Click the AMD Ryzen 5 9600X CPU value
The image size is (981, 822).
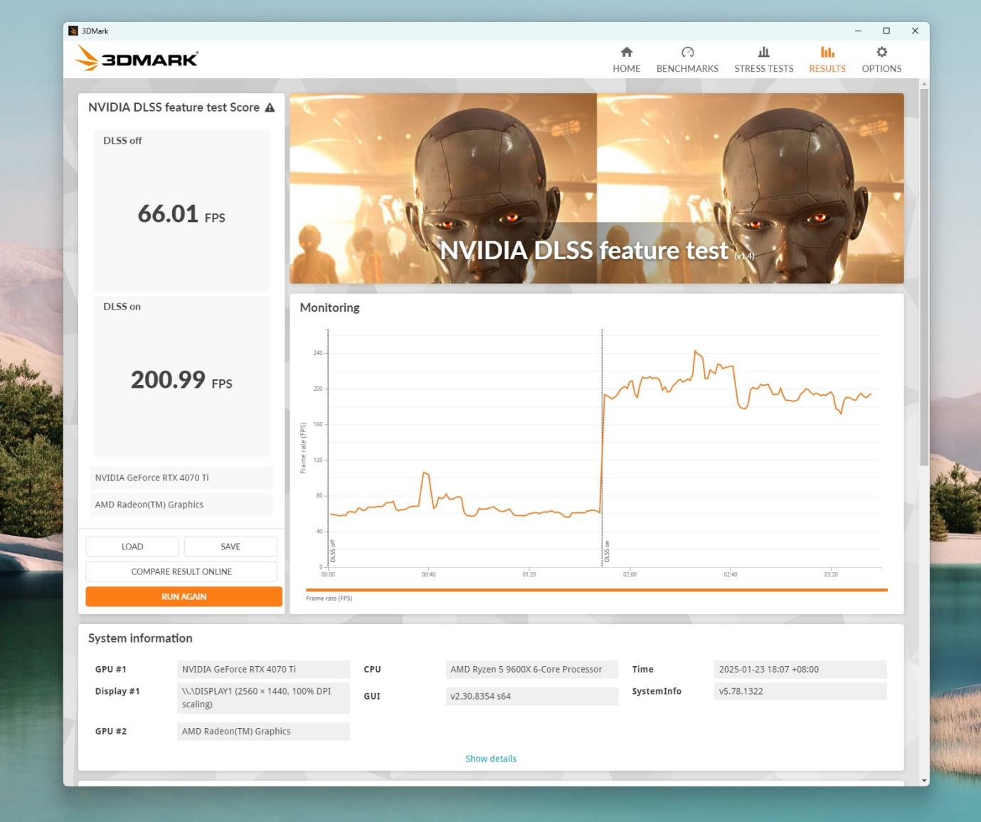pyautogui.click(x=531, y=669)
